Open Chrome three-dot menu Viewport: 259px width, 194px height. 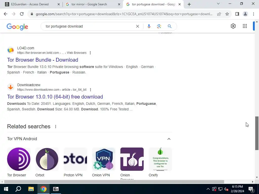point(253,14)
